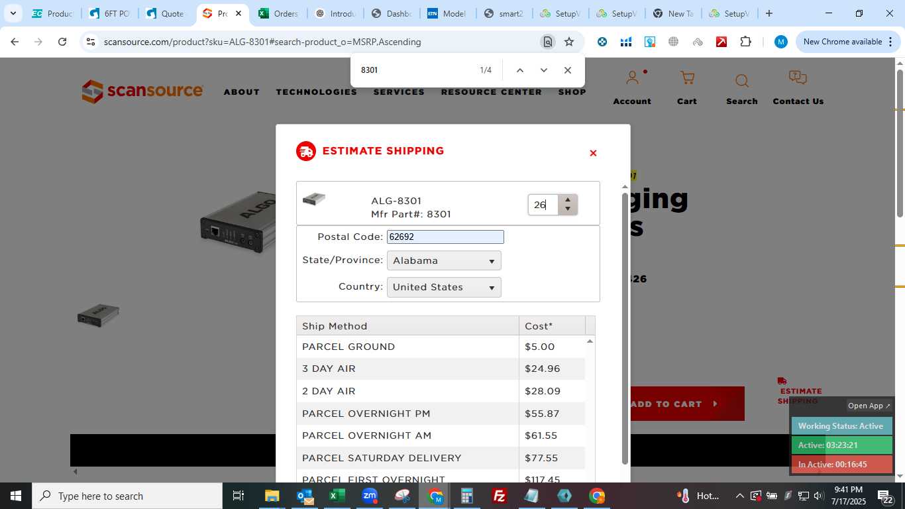Viewport: 905px width, 509px height.
Task: Bookmark this page with the star icon
Action: tap(569, 42)
